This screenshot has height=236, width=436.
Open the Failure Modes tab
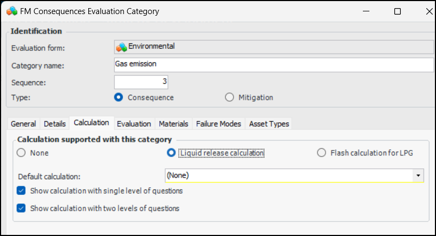[218, 124]
